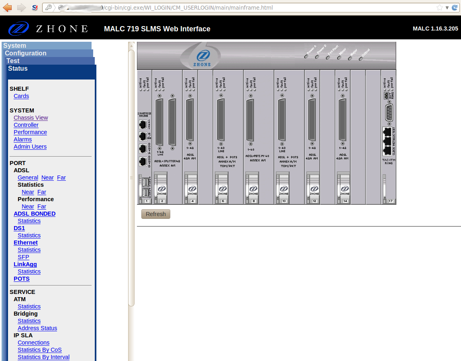Viewport: 461px width, 361px height.
Task: Open Statistics under Ethernet
Action: coord(29,250)
